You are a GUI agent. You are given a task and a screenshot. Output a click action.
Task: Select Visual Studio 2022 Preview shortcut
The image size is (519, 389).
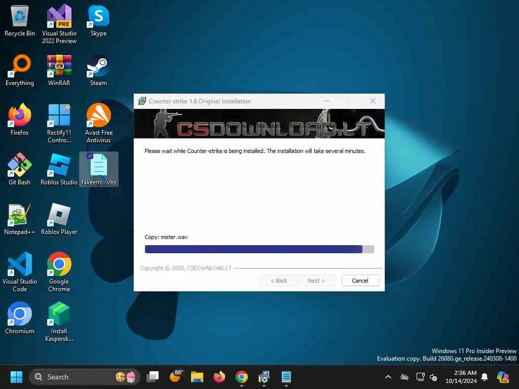coord(59,24)
